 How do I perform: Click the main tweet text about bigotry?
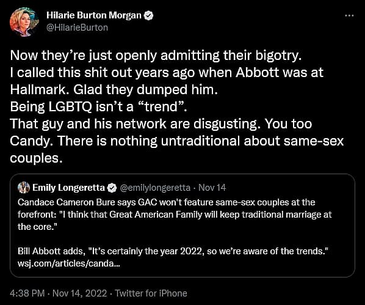coord(177,107)
